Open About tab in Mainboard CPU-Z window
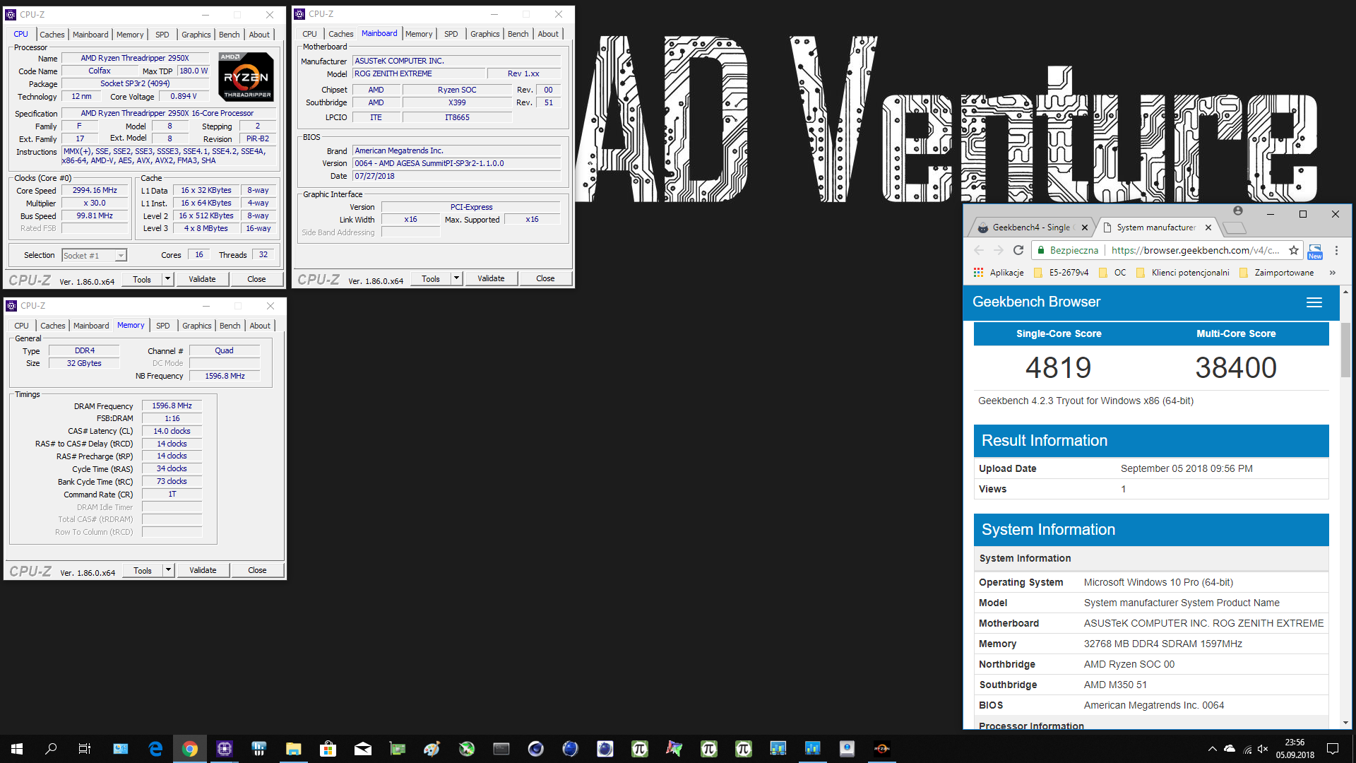This screenshot has height=763, width=1356. coord(547,34)
